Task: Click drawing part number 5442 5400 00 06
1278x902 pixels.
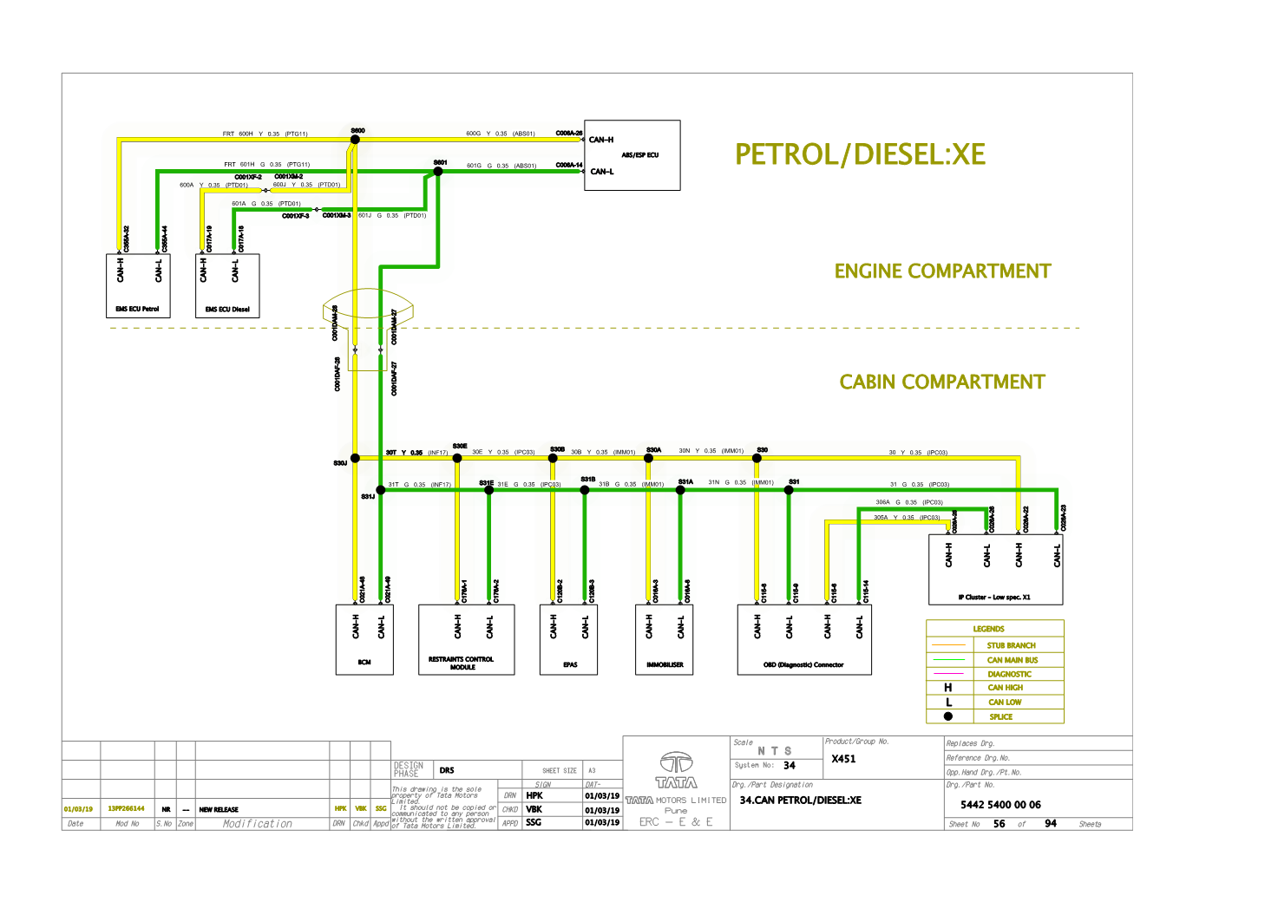Action: click(x=1000, y=805)
